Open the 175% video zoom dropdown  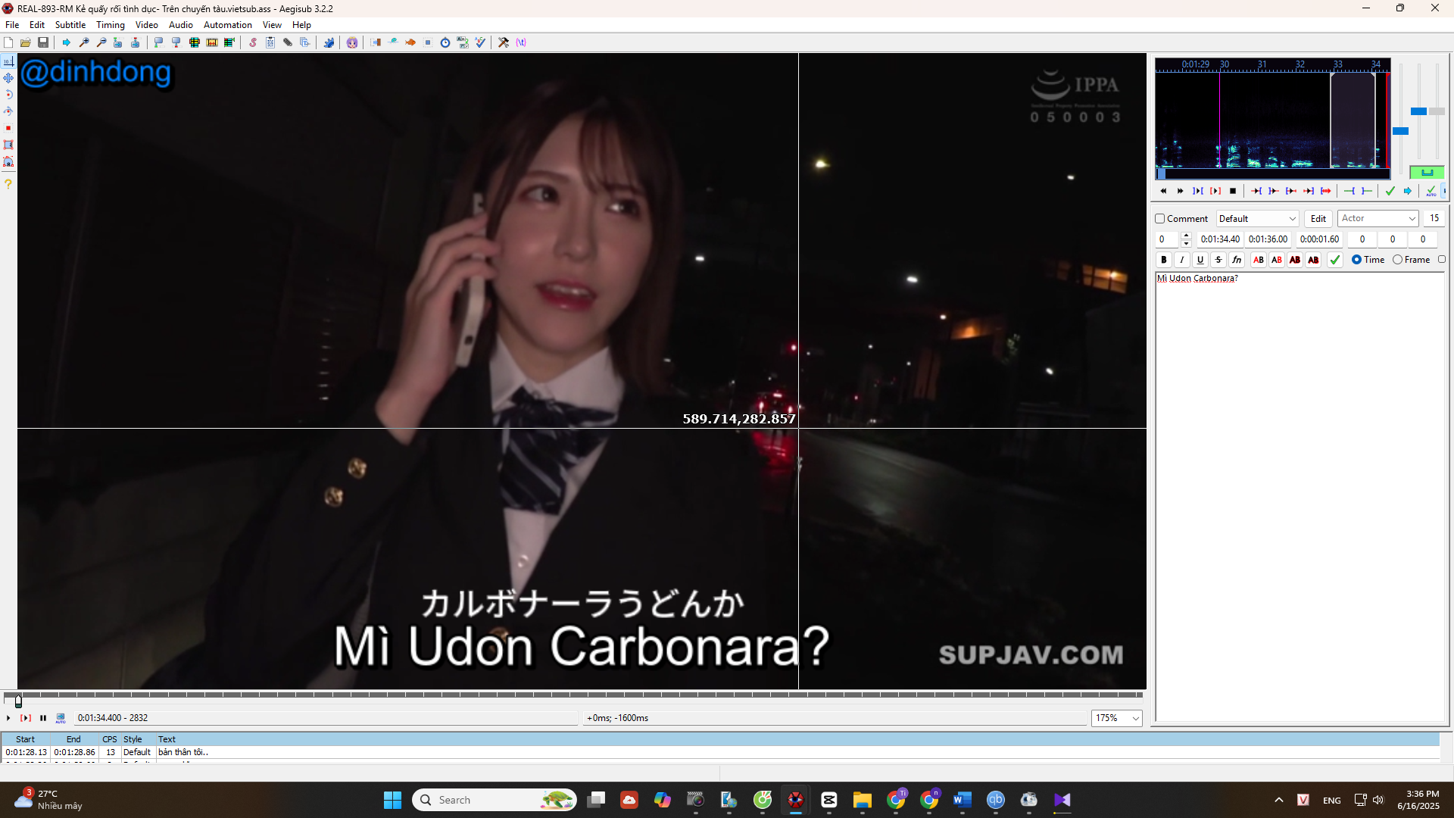tap(1116, 718)
